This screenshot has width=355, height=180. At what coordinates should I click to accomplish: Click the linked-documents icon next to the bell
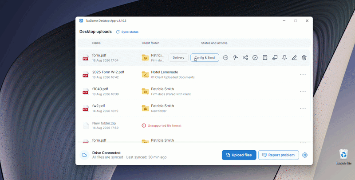coord(275,58)
